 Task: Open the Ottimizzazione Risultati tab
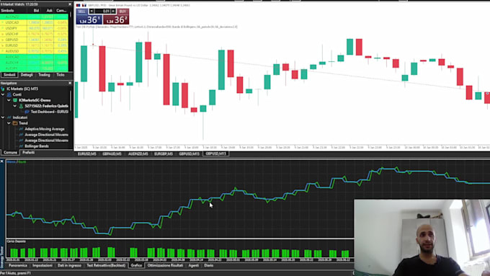click(x=165, y=265)
